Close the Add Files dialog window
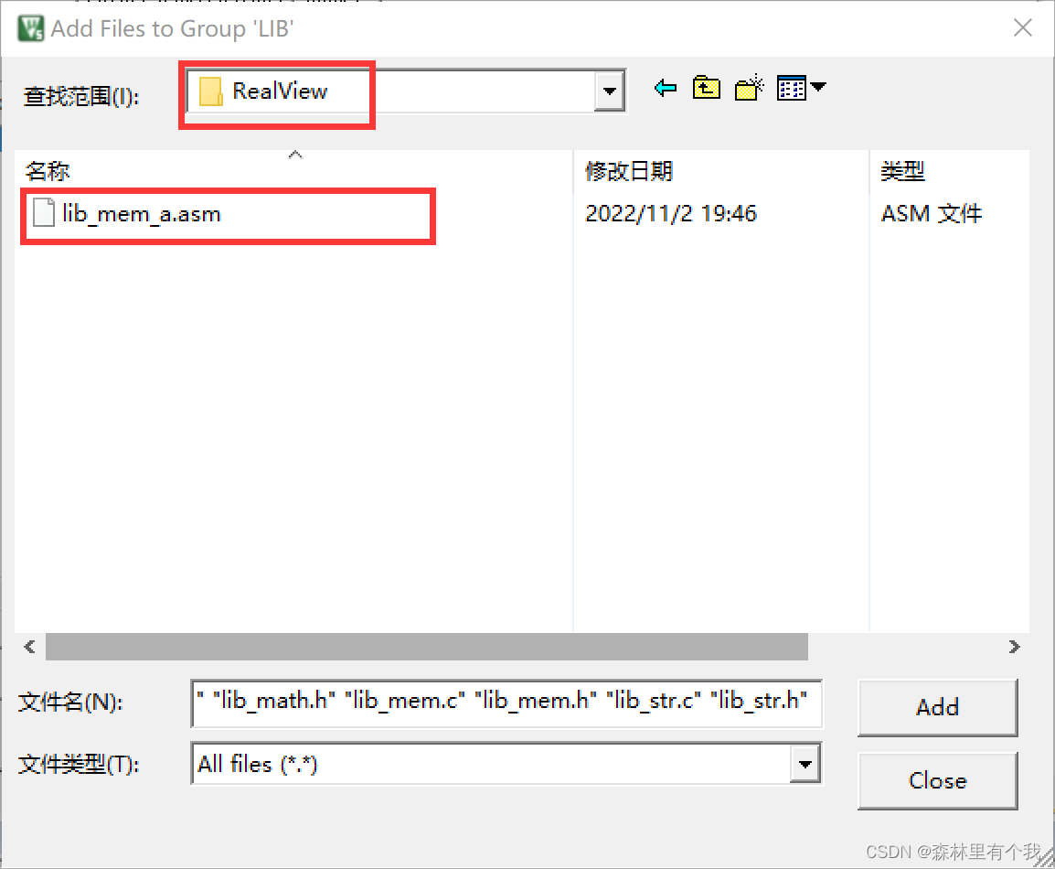Image resolution: width=1055 pixels, height=869 pixels. 1023,28
